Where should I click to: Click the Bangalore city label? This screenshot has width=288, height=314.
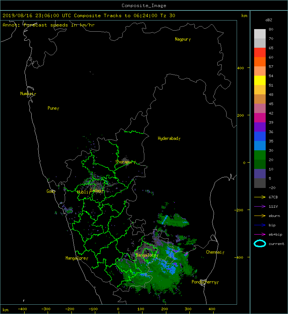click(x=147, y=255)
